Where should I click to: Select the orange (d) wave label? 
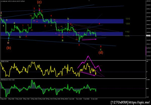click(x=101, y=52)
